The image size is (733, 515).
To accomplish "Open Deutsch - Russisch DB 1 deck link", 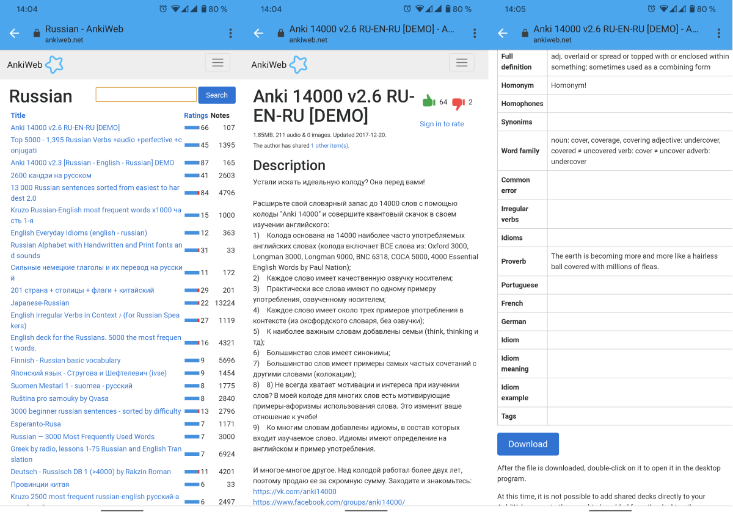I will (x=90, y=472).
